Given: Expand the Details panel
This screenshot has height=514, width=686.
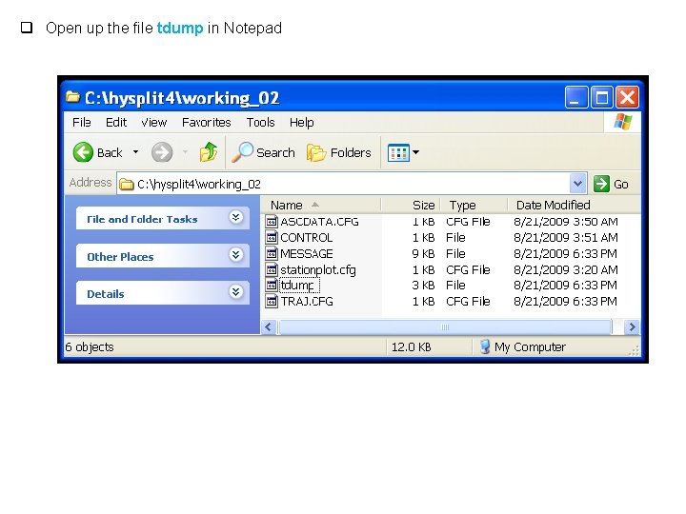Looking at the screenshot, I should pyautogui.click(x=236, y=291).
